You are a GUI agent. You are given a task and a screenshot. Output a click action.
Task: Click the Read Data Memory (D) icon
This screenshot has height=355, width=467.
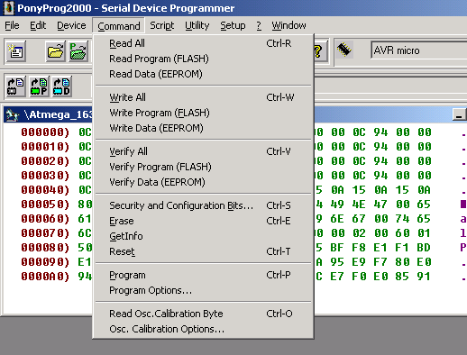(x=61, y=86)
